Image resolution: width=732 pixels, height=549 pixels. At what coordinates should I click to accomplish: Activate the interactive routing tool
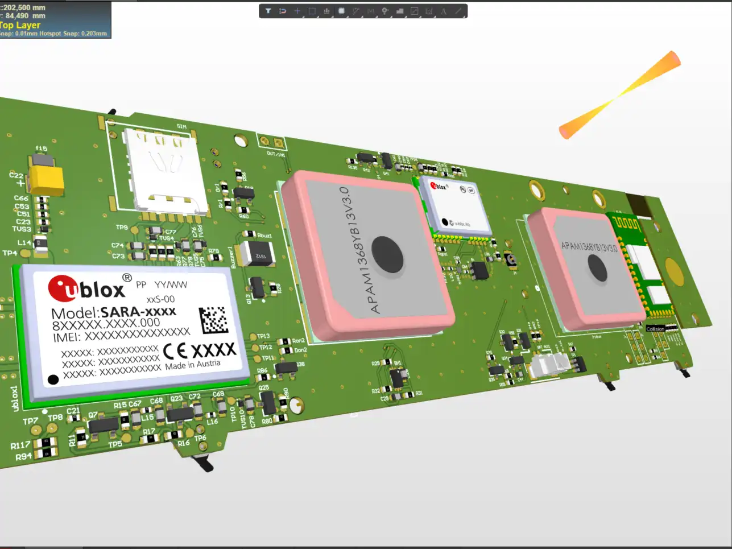(356, 11)
